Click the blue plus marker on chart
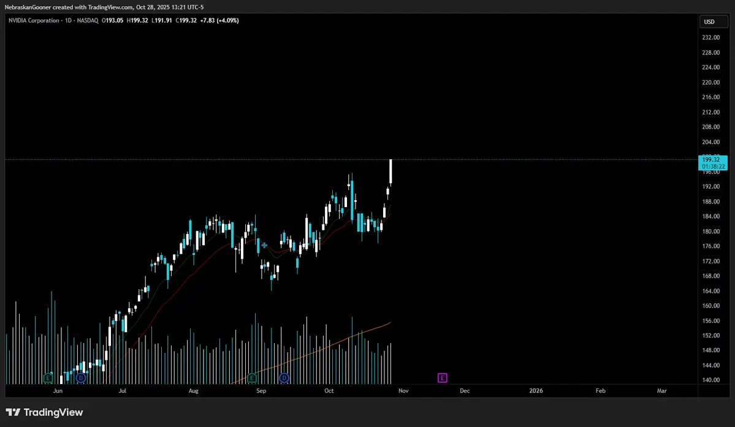The image size is (735, 427). 264,245
